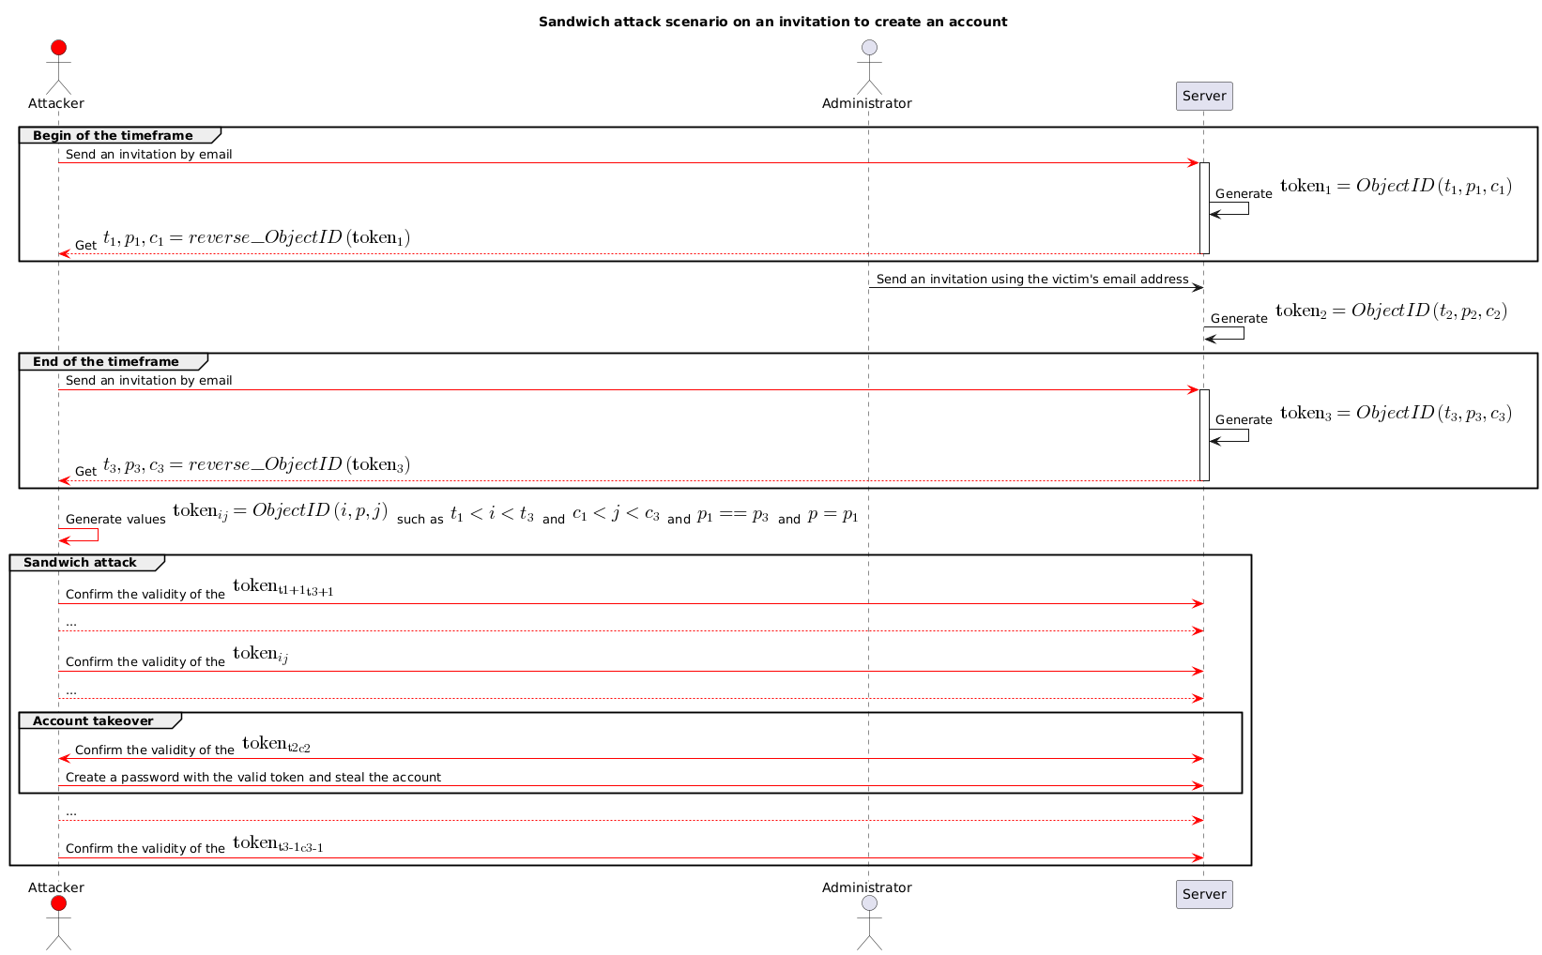This screenshot has width=1542, height=955.
Task: Click 'Send an invitation using the victim's email address'
Action: point(1032,279)
